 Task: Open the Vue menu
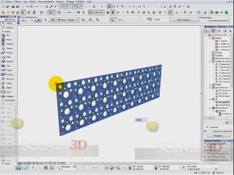[25, 1]
